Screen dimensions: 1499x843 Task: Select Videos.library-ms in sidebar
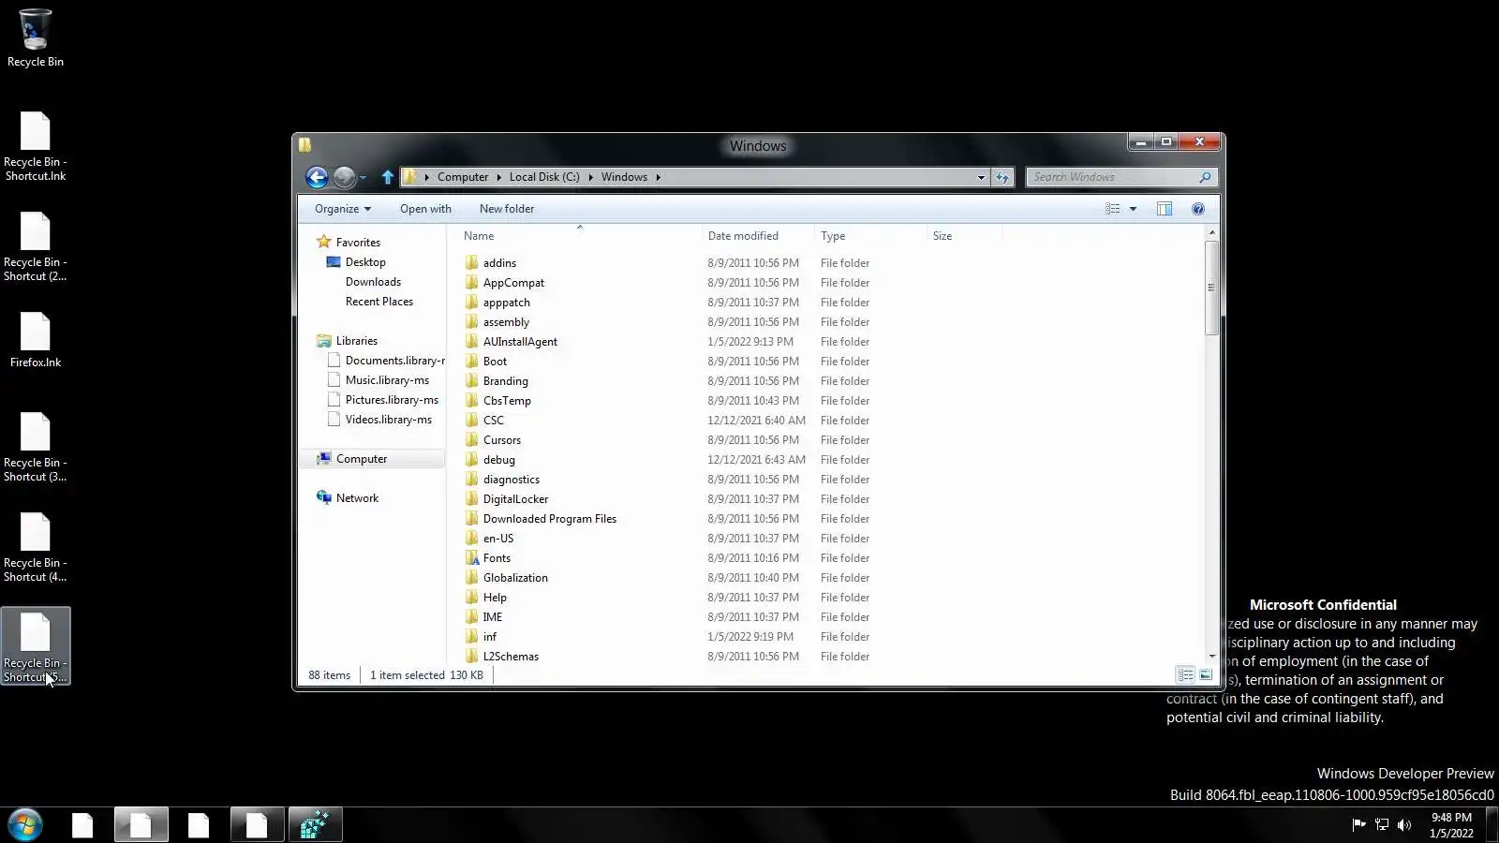tap(389, 420)
